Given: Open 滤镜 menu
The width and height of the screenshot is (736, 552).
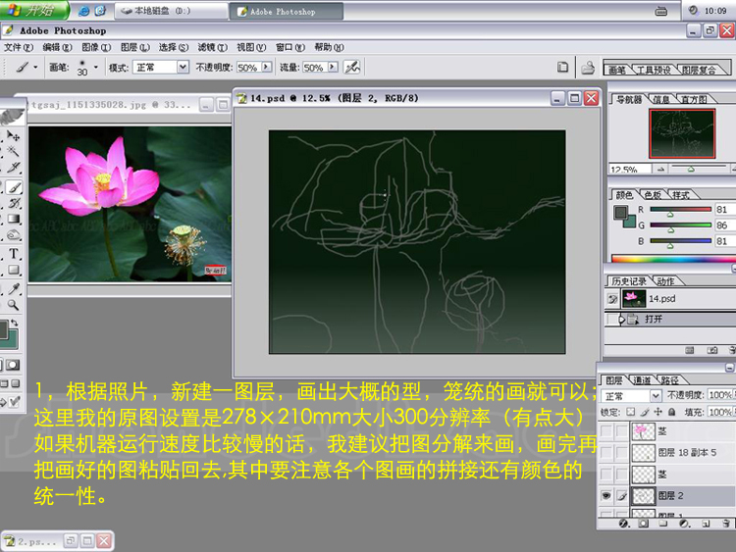Looking at the screenshot, I should coord(212,47).
